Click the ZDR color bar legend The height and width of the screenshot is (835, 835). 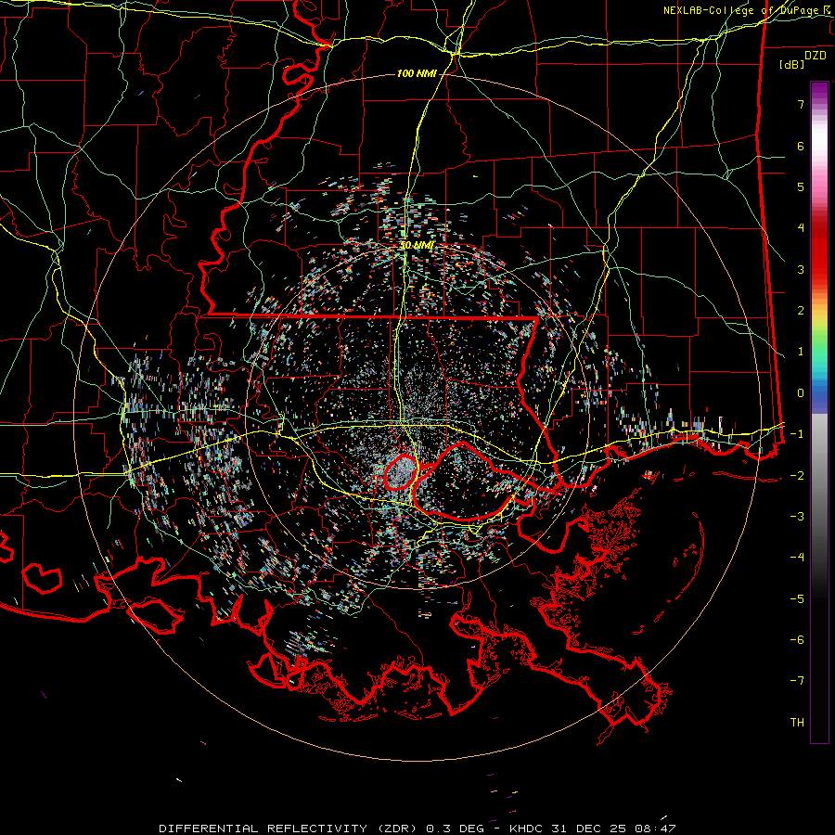pos(819,412)
